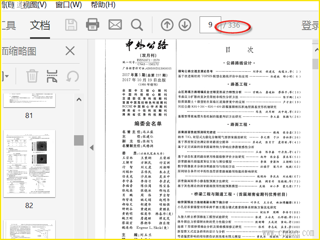The width and height of the screenshot is (320, 240).
Task: Switch to the 文档 tab
Action: click(40, 25)
